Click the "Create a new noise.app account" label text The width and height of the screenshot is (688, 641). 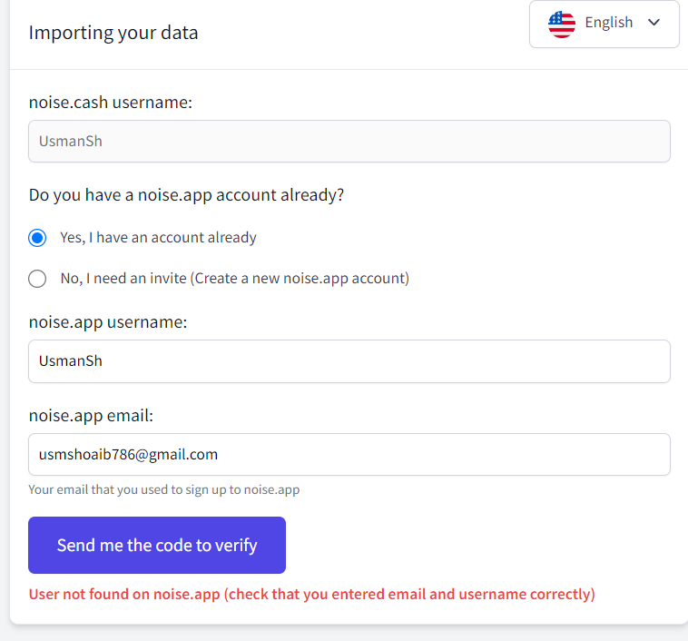[x=302, y=279]
